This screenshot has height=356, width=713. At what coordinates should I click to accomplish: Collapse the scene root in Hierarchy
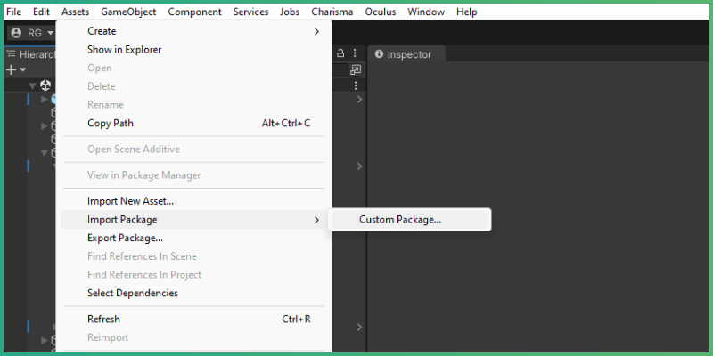point(32,85)
